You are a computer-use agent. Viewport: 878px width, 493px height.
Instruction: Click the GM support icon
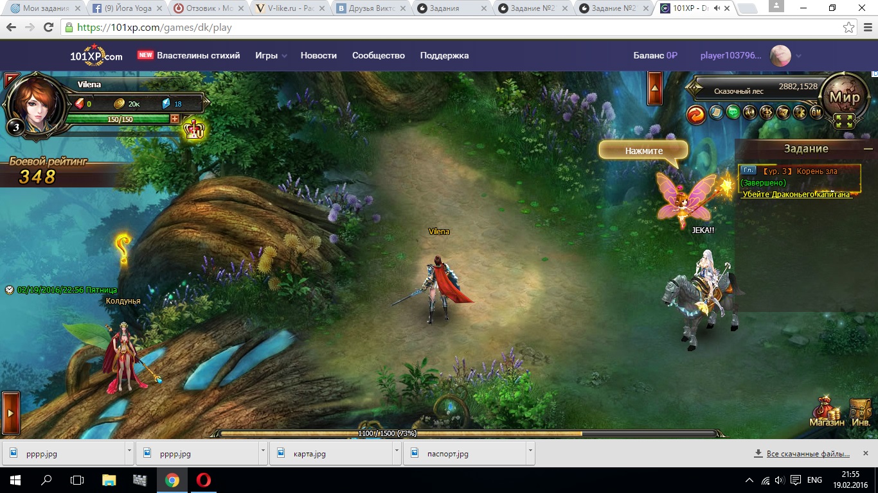point(816,112)
